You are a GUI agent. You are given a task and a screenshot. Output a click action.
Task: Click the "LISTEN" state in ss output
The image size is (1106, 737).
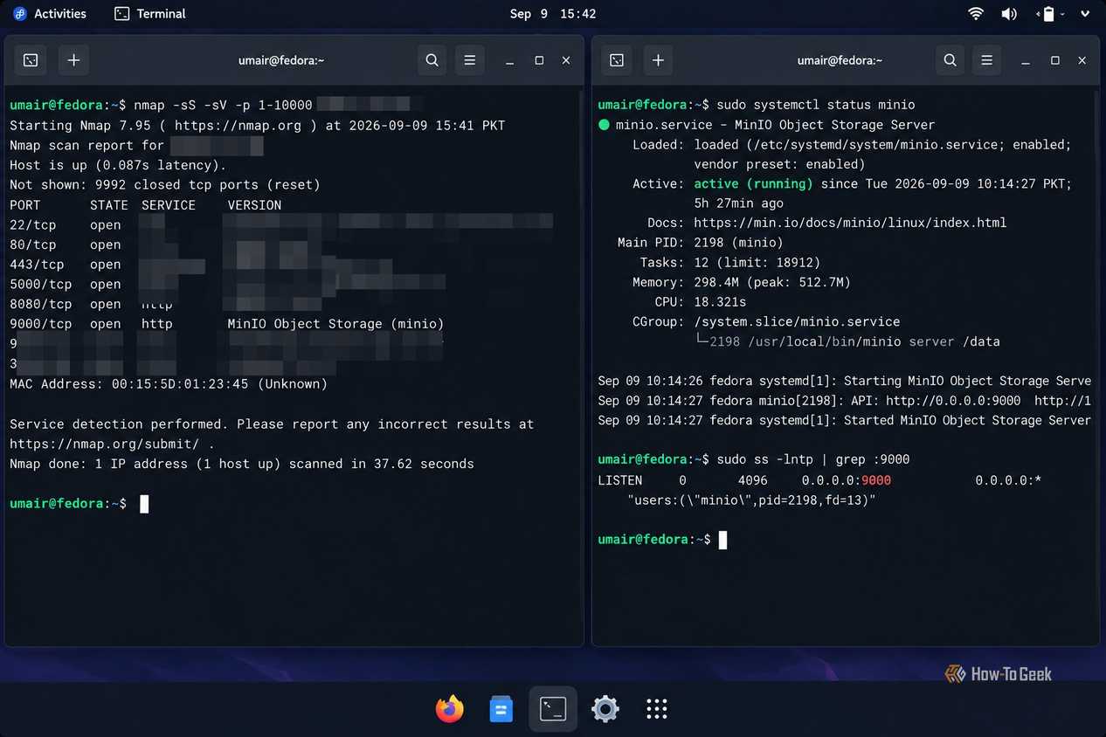[620, 481]
